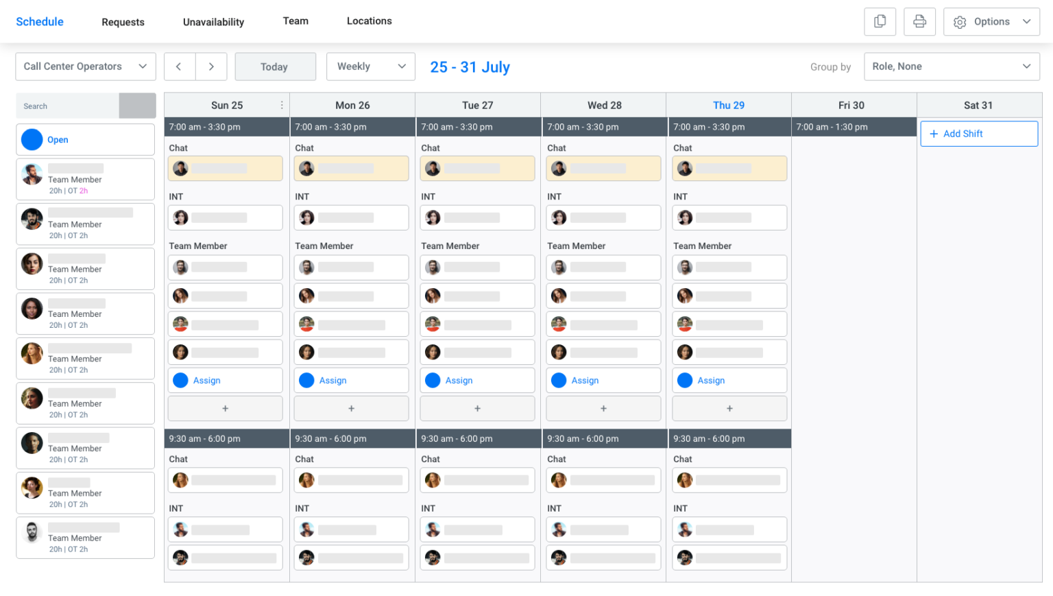
Task: Click the Search input field
Action: (67, 106)
